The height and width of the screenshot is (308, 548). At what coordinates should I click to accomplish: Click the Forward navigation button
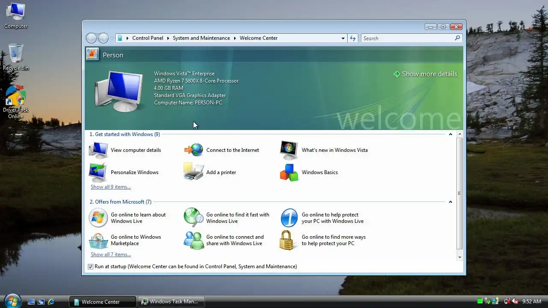point(103,38)
